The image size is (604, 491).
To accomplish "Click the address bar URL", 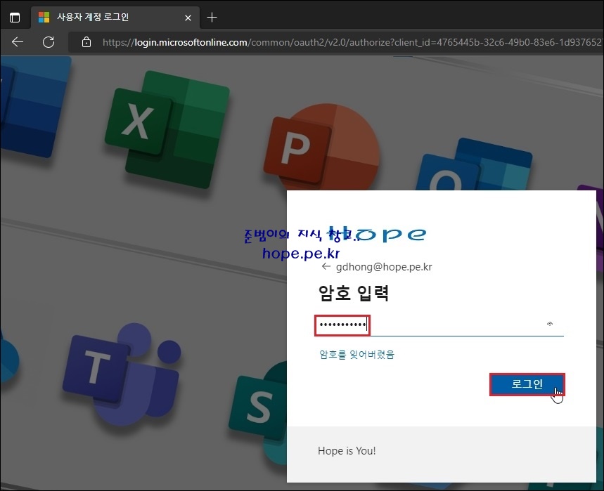I will [352, 42].
